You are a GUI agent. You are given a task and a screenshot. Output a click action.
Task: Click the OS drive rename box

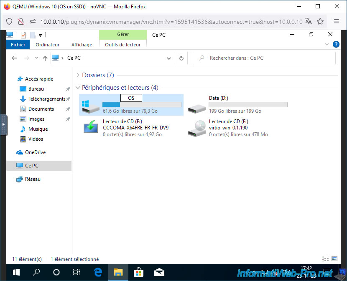[x=131, y=98]
